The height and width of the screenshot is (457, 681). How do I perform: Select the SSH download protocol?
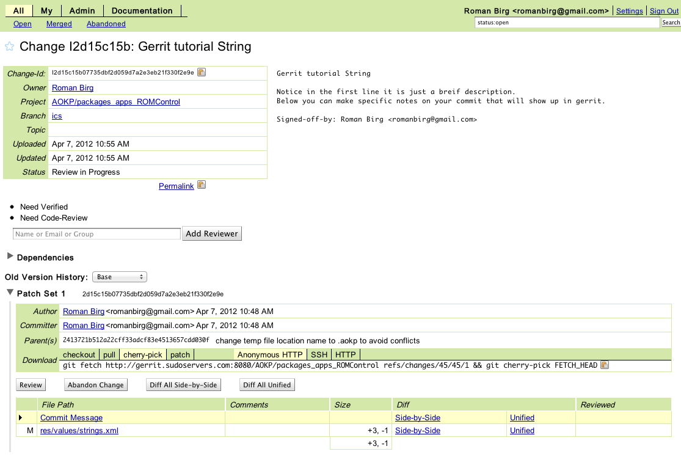pos(319,354)
